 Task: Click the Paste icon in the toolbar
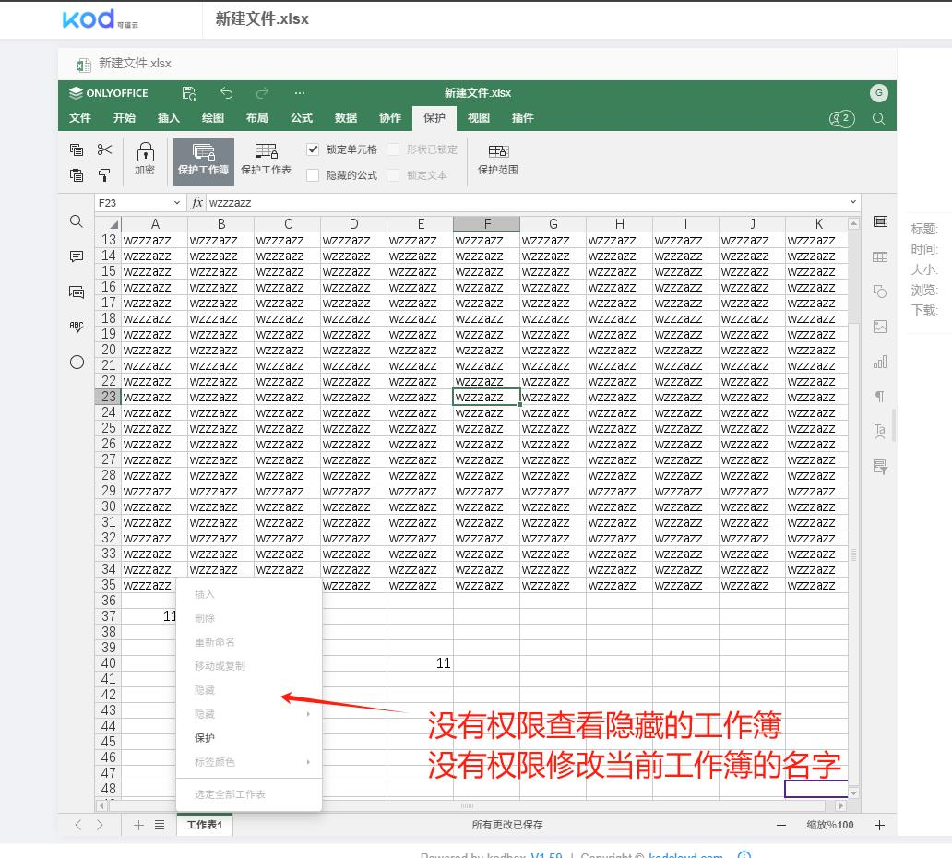click(x=77, y=175)
